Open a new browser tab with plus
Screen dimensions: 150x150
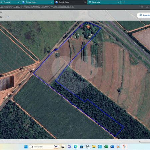click(123, 2)
